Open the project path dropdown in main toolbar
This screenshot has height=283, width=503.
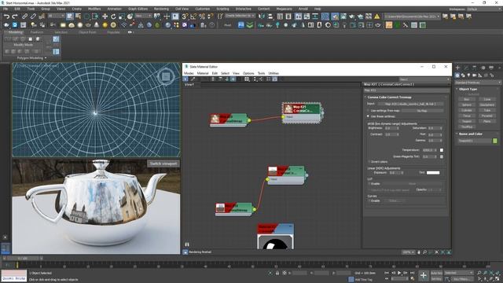coord(412,16)
